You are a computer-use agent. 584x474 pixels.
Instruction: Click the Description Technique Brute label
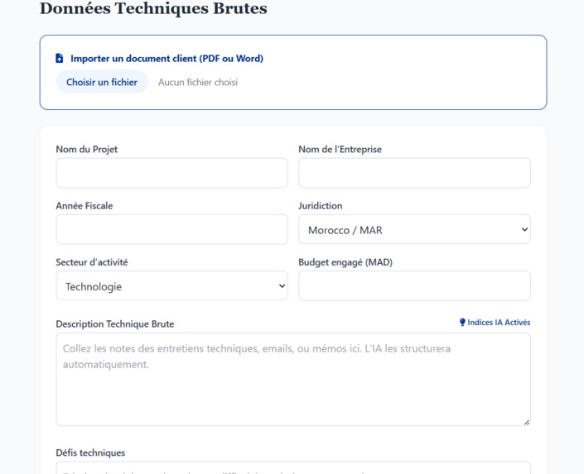point(115,324)
